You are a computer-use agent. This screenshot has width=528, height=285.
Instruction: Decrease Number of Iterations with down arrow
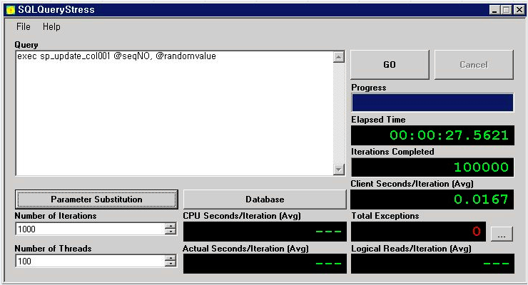click(x=171, y=232)
